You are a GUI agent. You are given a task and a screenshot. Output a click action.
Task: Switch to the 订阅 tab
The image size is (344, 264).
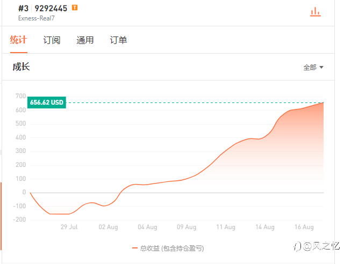52,40
